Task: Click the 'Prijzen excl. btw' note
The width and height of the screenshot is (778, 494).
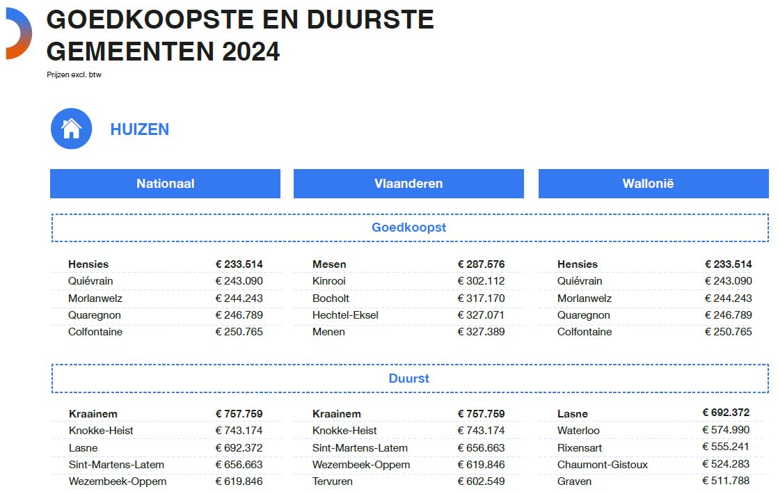Action: coord(74,75)
